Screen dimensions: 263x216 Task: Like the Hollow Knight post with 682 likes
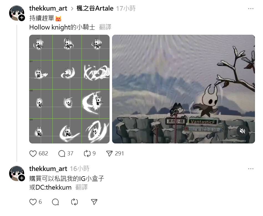33,153
